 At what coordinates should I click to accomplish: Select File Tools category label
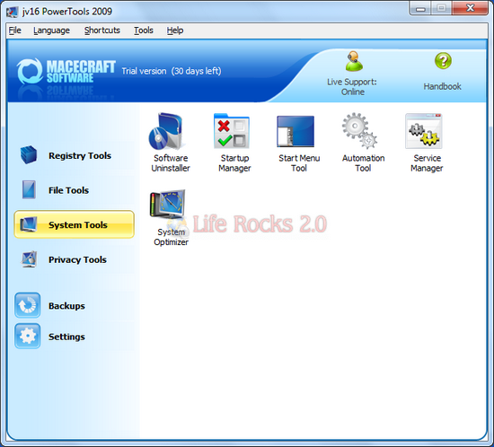(68, 190)
